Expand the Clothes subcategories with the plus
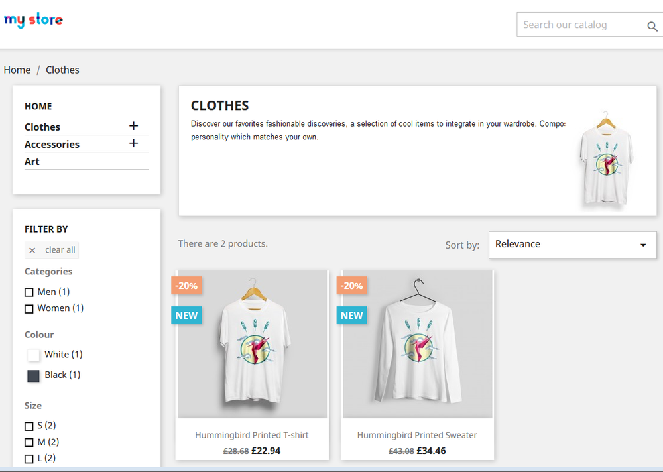Screen dimensions: 663x472 coord(134,125)
